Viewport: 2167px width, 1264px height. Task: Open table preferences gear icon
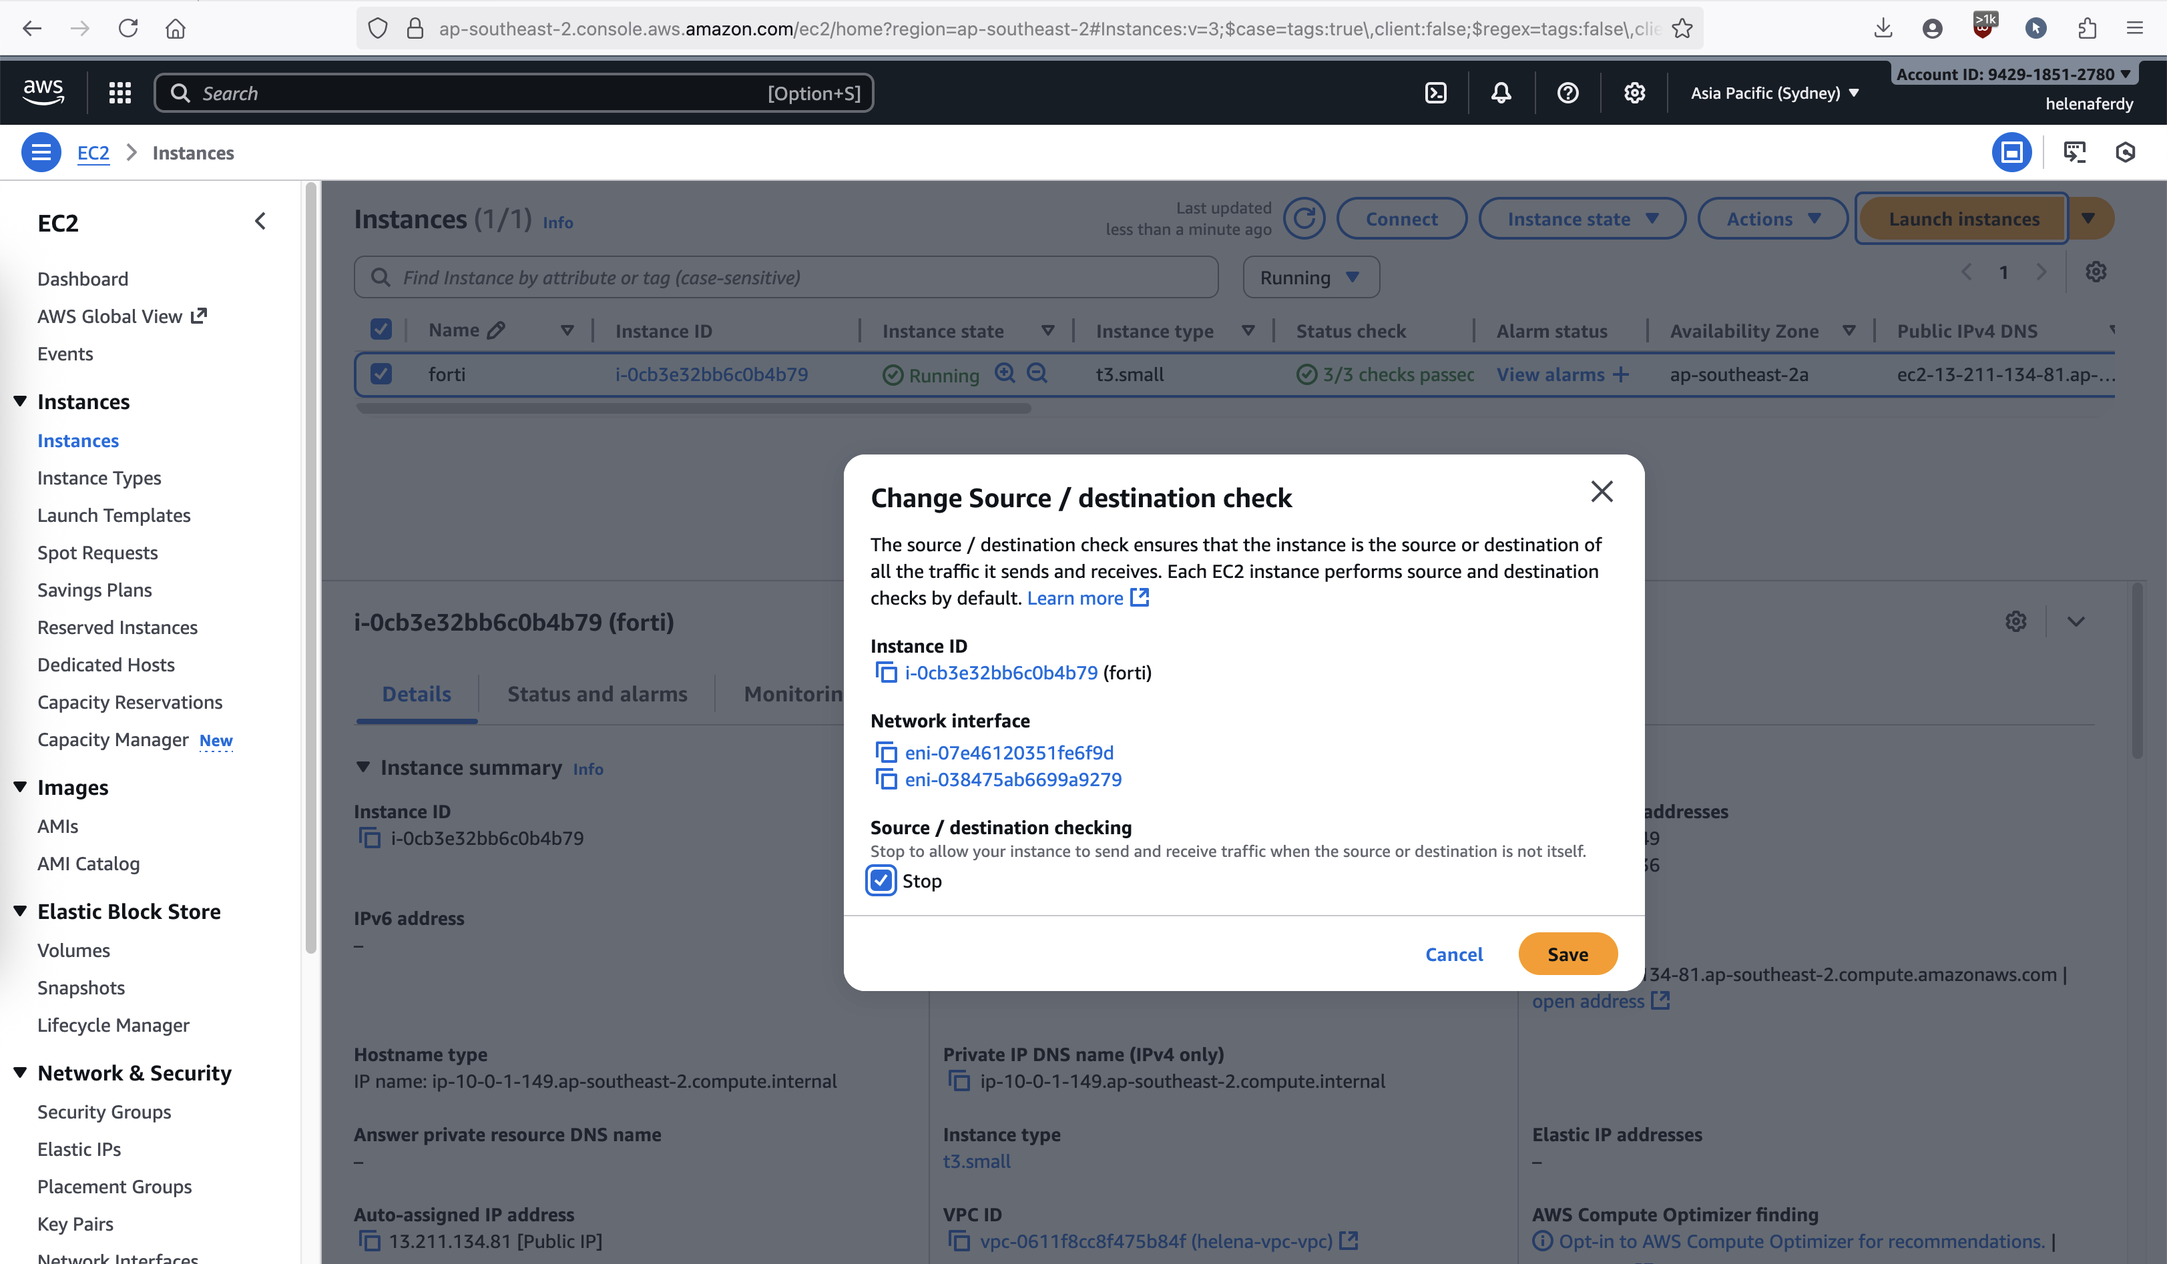pos(2096,272)
